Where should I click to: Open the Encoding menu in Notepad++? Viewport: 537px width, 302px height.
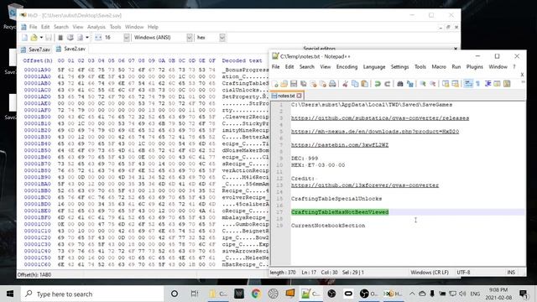[x=347, y=67]
